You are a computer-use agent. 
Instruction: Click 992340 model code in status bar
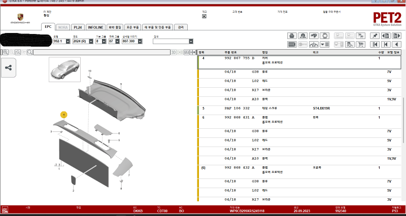click(341, 211)
